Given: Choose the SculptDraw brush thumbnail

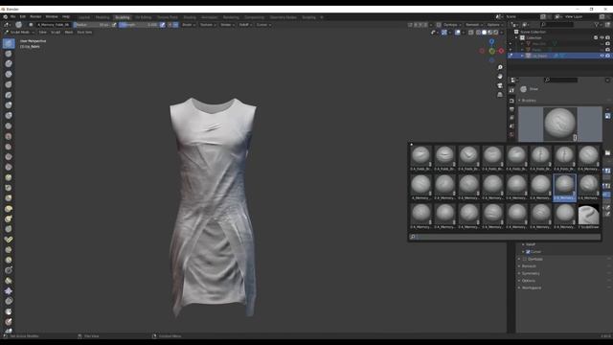Looking at the screenshot, I should pyautogui.click(x=588, y=217).
